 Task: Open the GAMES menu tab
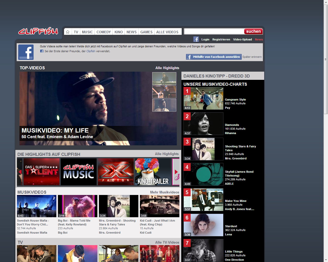coord(146,32)
